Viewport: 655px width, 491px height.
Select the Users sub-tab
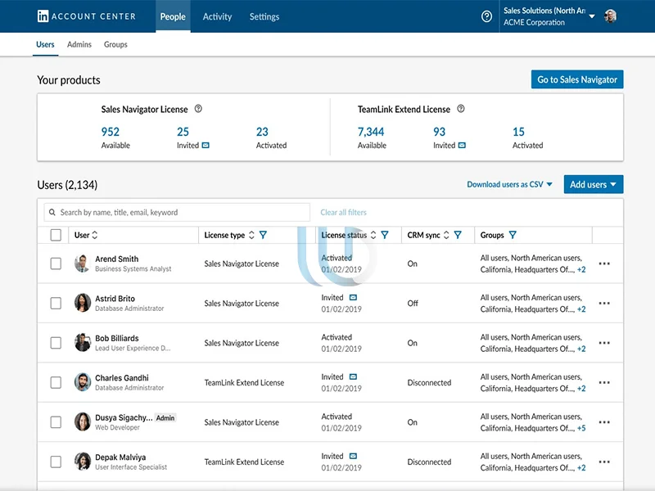click(45, 44)
